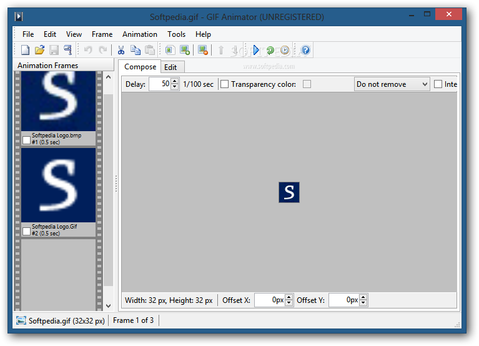Switch to the Compose tab
Screen dimensions: 479x346
click(x=140, y=67)
